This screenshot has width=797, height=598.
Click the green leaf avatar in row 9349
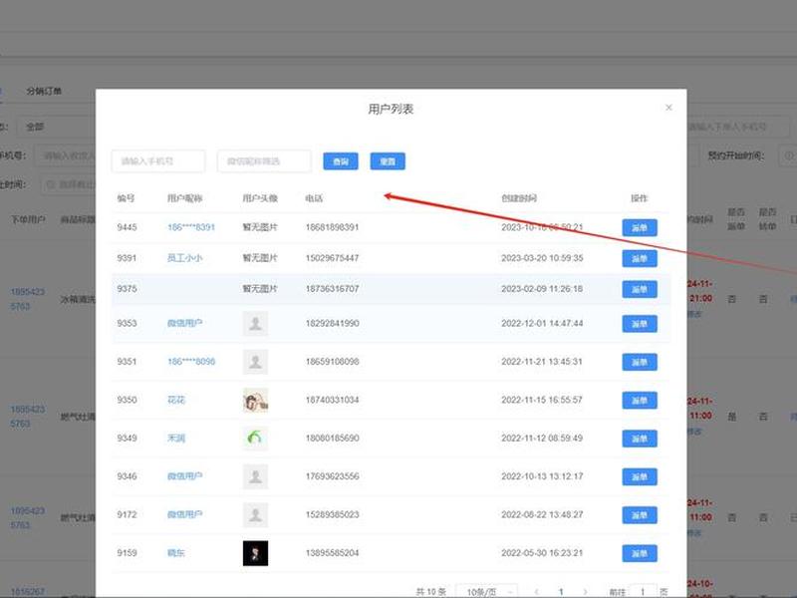[x=255, y=439]
